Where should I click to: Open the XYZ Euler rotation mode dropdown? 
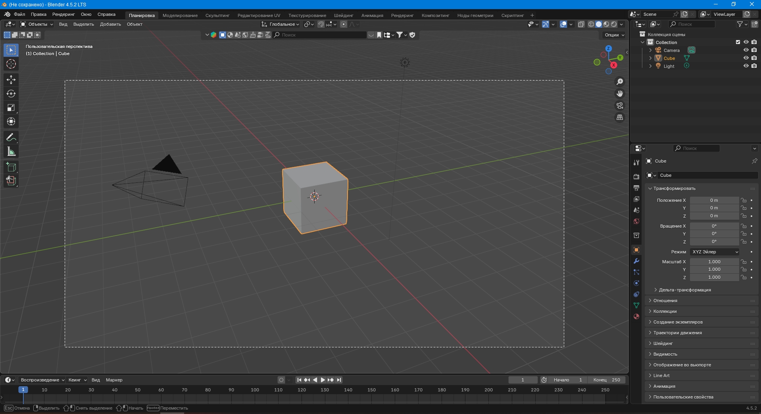(x=715, y=252)
